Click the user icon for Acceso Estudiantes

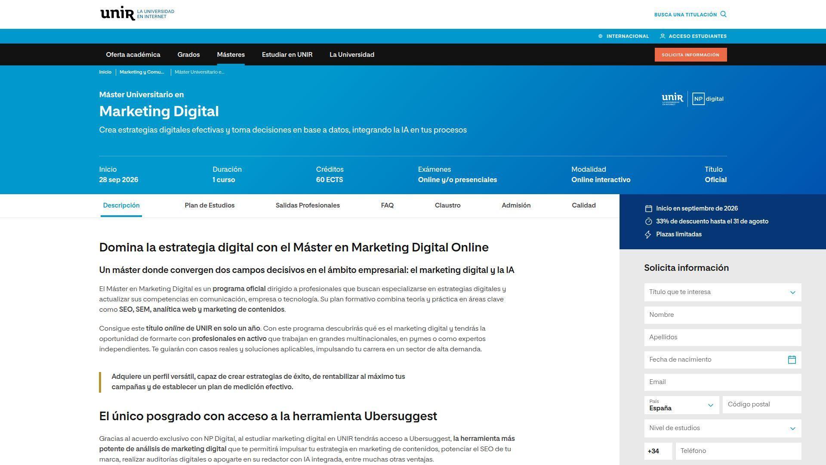663,36
